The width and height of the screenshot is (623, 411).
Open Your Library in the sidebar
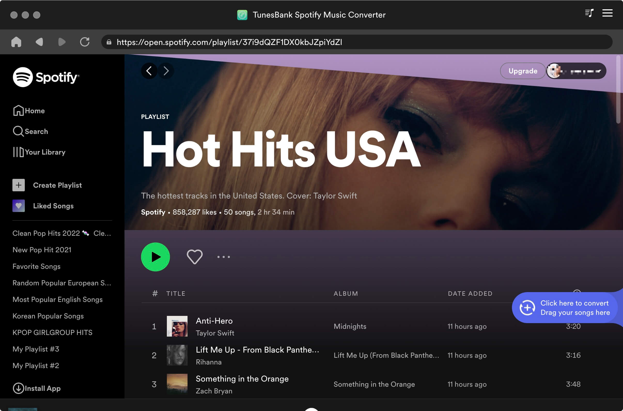pos(39,152)
